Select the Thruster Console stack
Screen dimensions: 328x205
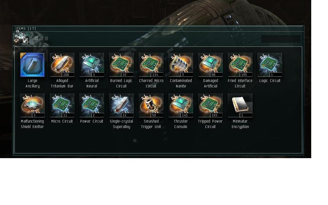[181, 105]
